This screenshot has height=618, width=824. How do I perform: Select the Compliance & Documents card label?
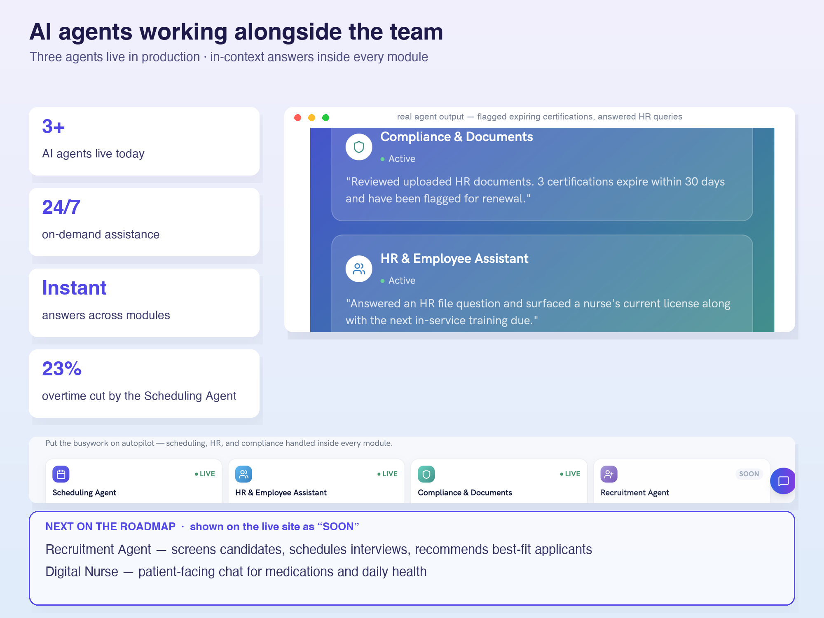[x=465, y=492]
